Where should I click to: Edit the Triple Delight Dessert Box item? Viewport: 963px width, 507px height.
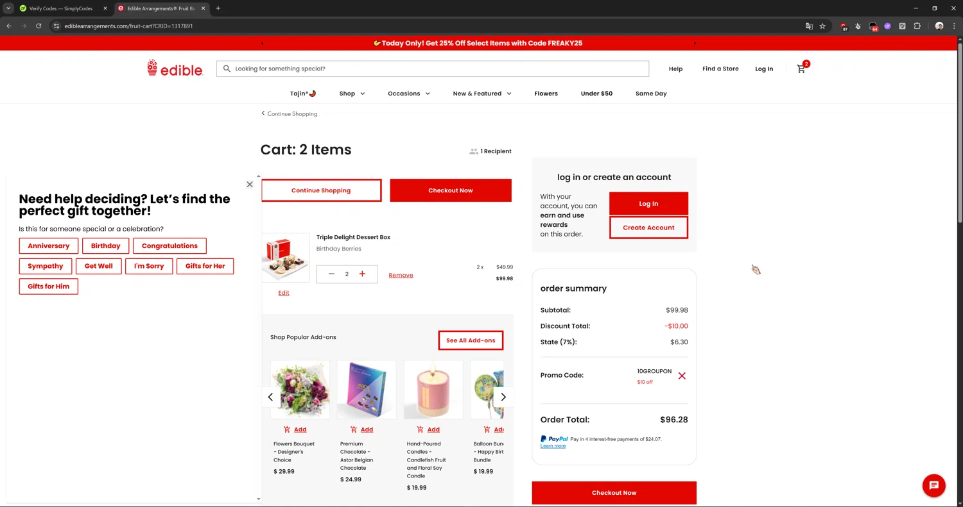coord(284,293)
